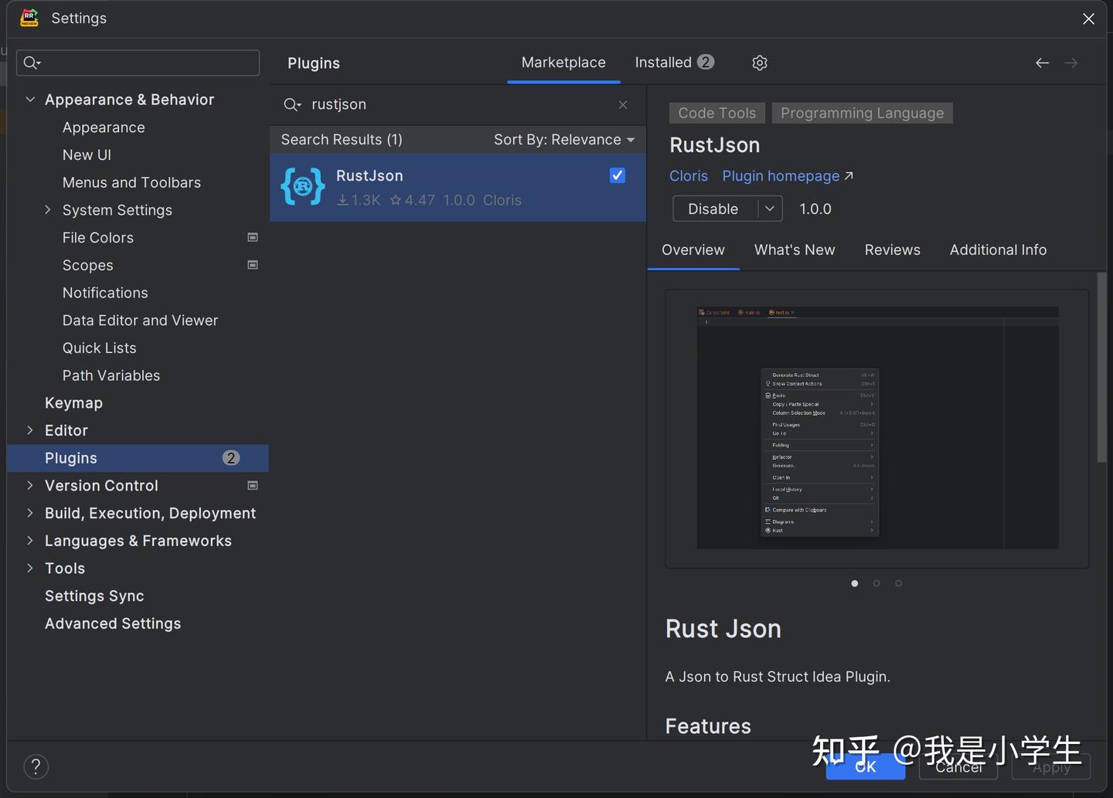The image size is (1113, 798).
Task: Open the plugin management gear icon
Action: tap(759, 63)
